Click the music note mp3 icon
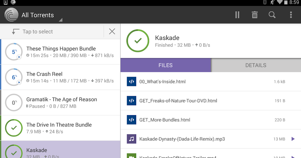The image size is (301, 158). [131, 139]
